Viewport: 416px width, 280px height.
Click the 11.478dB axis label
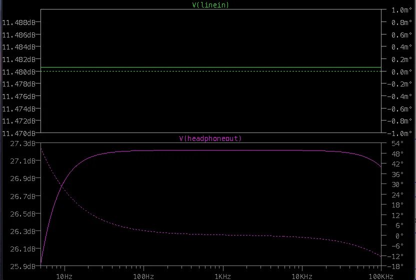tap(19, 84)
